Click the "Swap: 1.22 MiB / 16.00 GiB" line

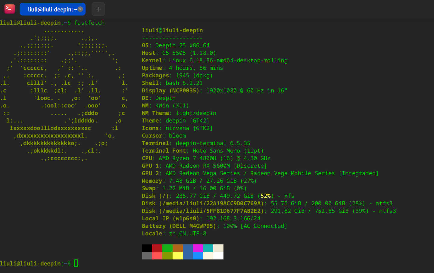point(194,188)
